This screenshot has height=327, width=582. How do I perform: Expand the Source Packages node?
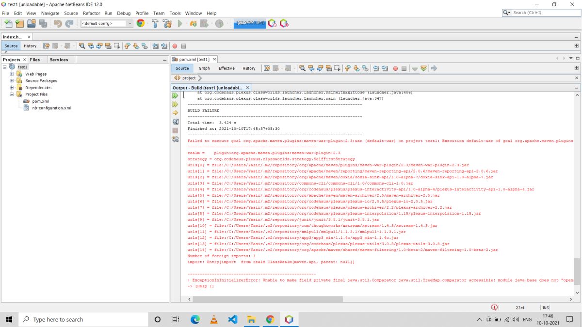[12, 81]
